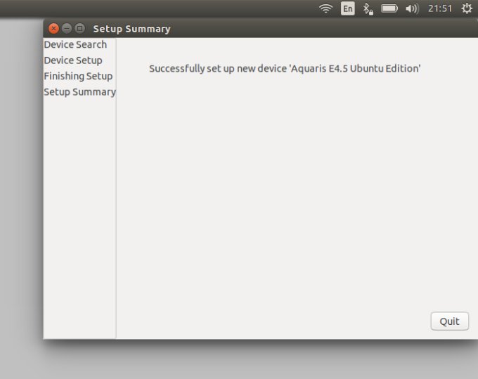Go to the 'Device Setup' step

[x=73, y=60]
